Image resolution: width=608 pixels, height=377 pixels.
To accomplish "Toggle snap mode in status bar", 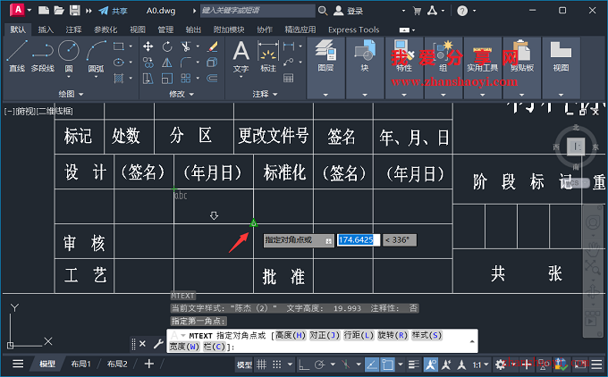I will tap(277, 364).
